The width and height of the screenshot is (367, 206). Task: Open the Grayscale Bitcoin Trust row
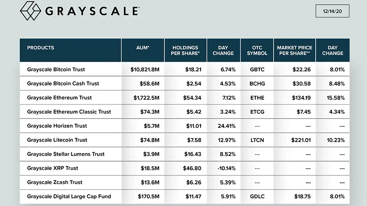[x=56, y=70]
